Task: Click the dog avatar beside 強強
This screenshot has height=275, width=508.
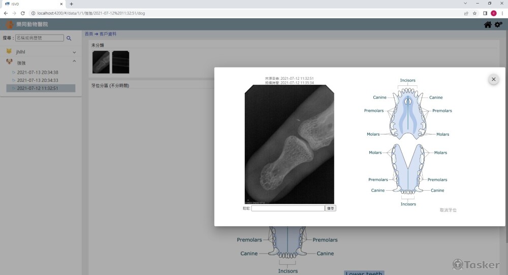Action: (9, 62)
